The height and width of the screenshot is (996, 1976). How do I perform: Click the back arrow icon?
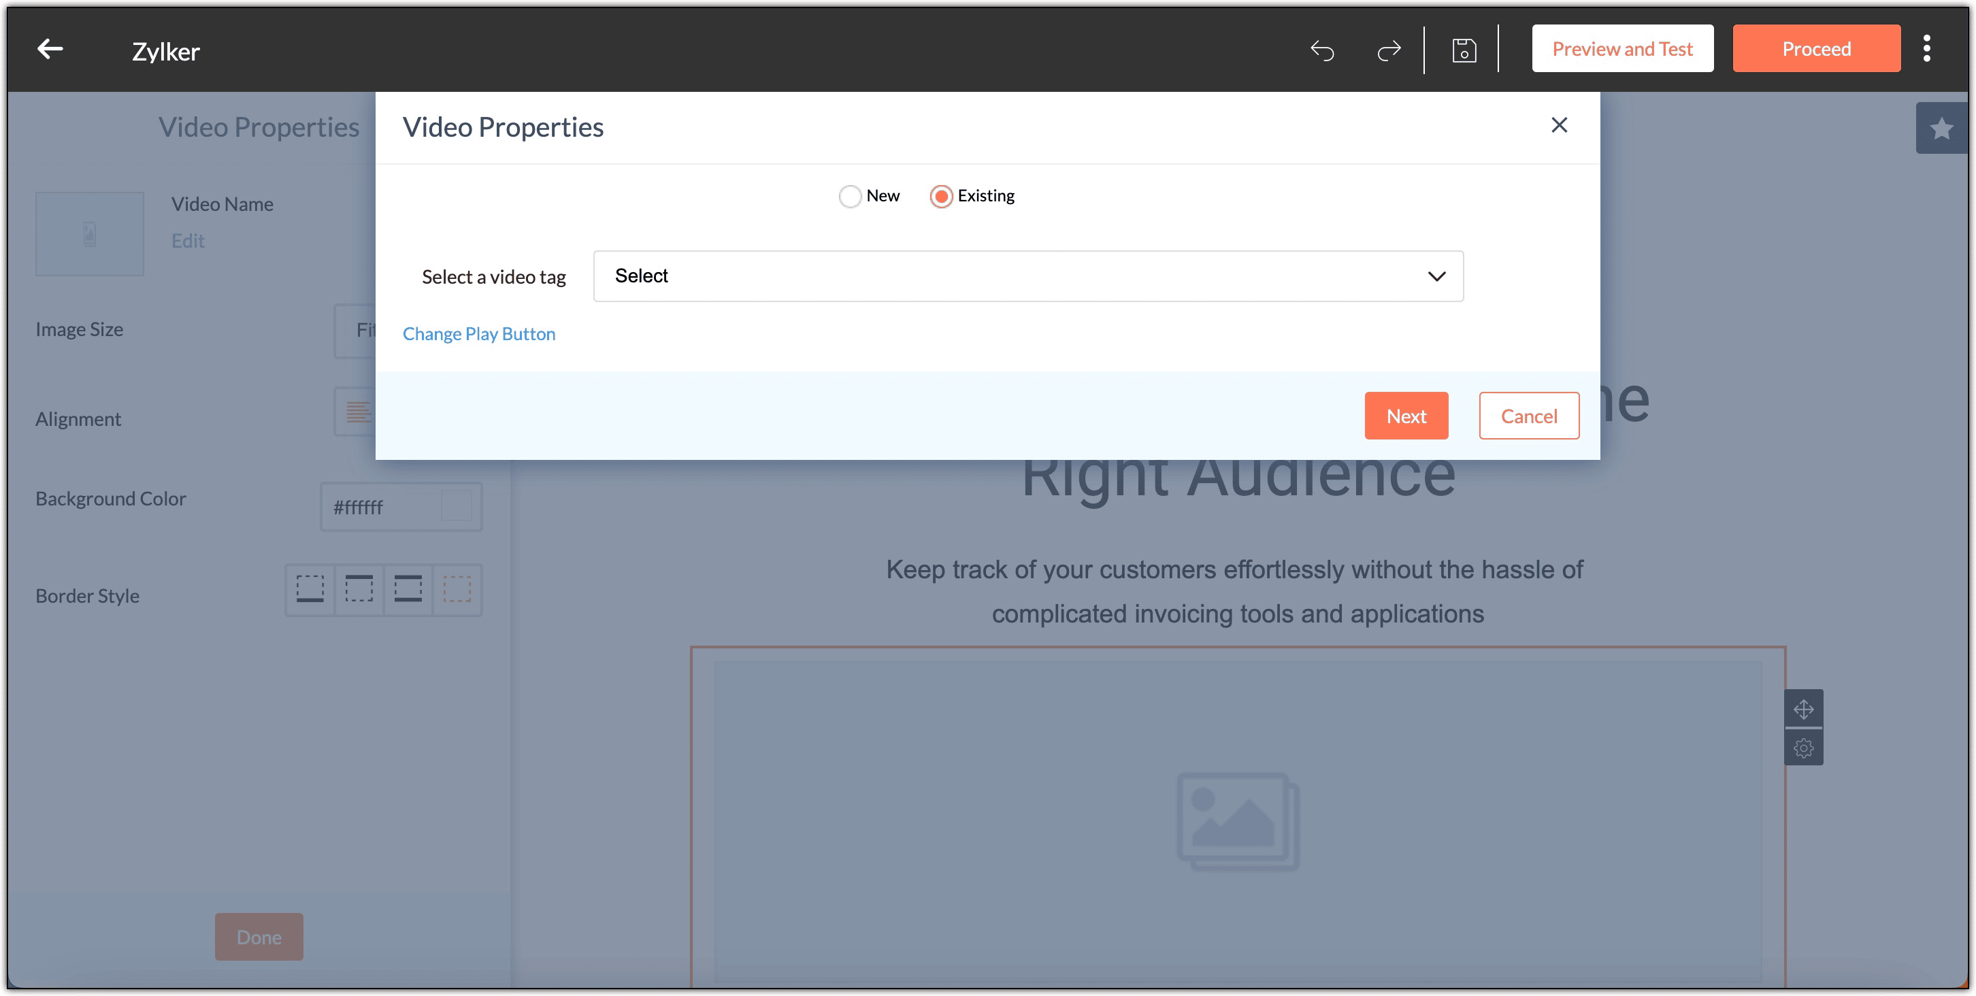pos(50,50)
